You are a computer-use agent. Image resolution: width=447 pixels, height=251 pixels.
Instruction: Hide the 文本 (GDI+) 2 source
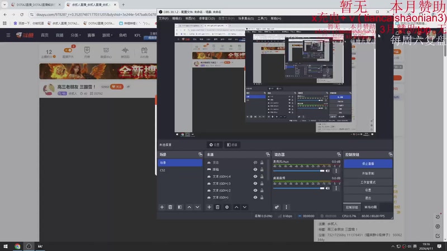click(255, 190)
